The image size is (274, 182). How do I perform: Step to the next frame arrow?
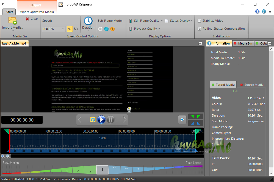pos(125,120)
